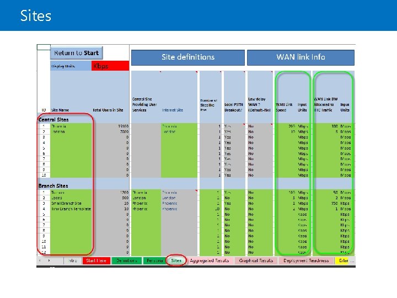397x298 pixels.
Task: Open the Graphical Results tab
Action: (x=256, y=260)
